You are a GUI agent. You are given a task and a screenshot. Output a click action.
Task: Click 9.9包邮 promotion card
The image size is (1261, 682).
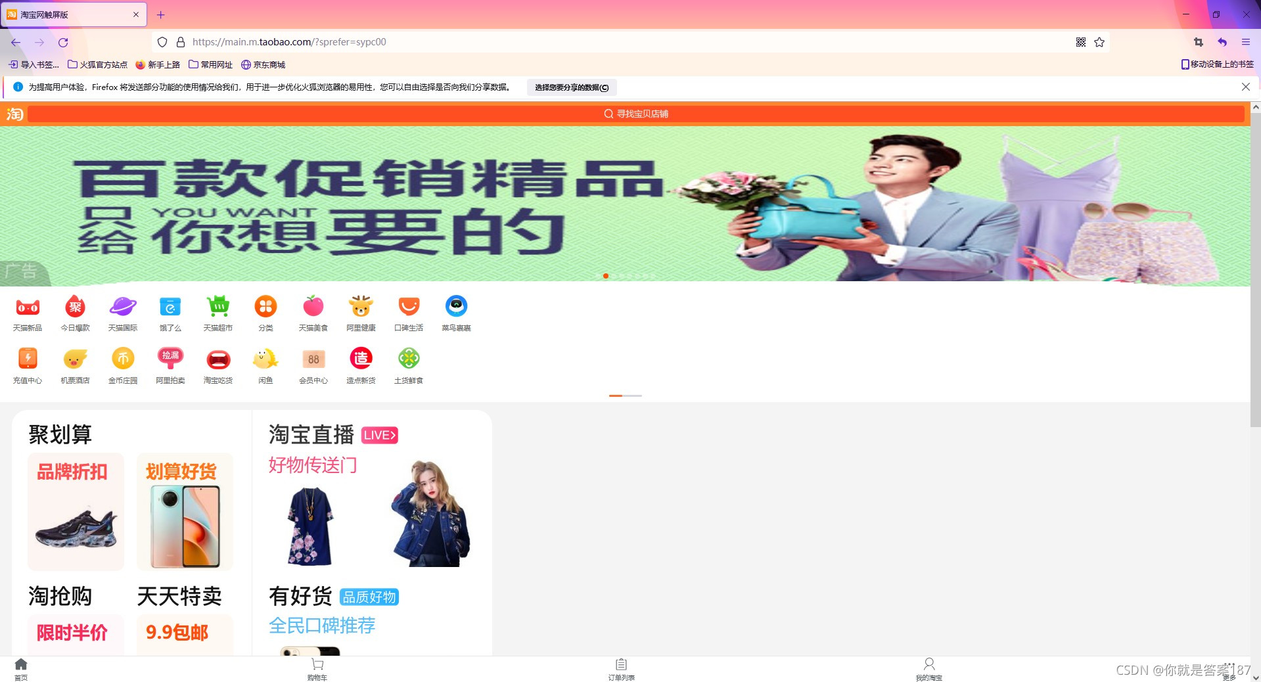pyautogui.click(x=185, y=634)
